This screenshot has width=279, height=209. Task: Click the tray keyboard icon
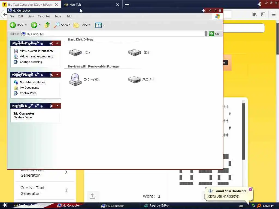coord(241,206)
